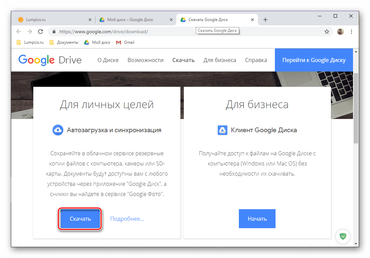The height and width of the screenshot is (258, 370).
Task: Click the green shield badge icon
Action: [343, 236]
